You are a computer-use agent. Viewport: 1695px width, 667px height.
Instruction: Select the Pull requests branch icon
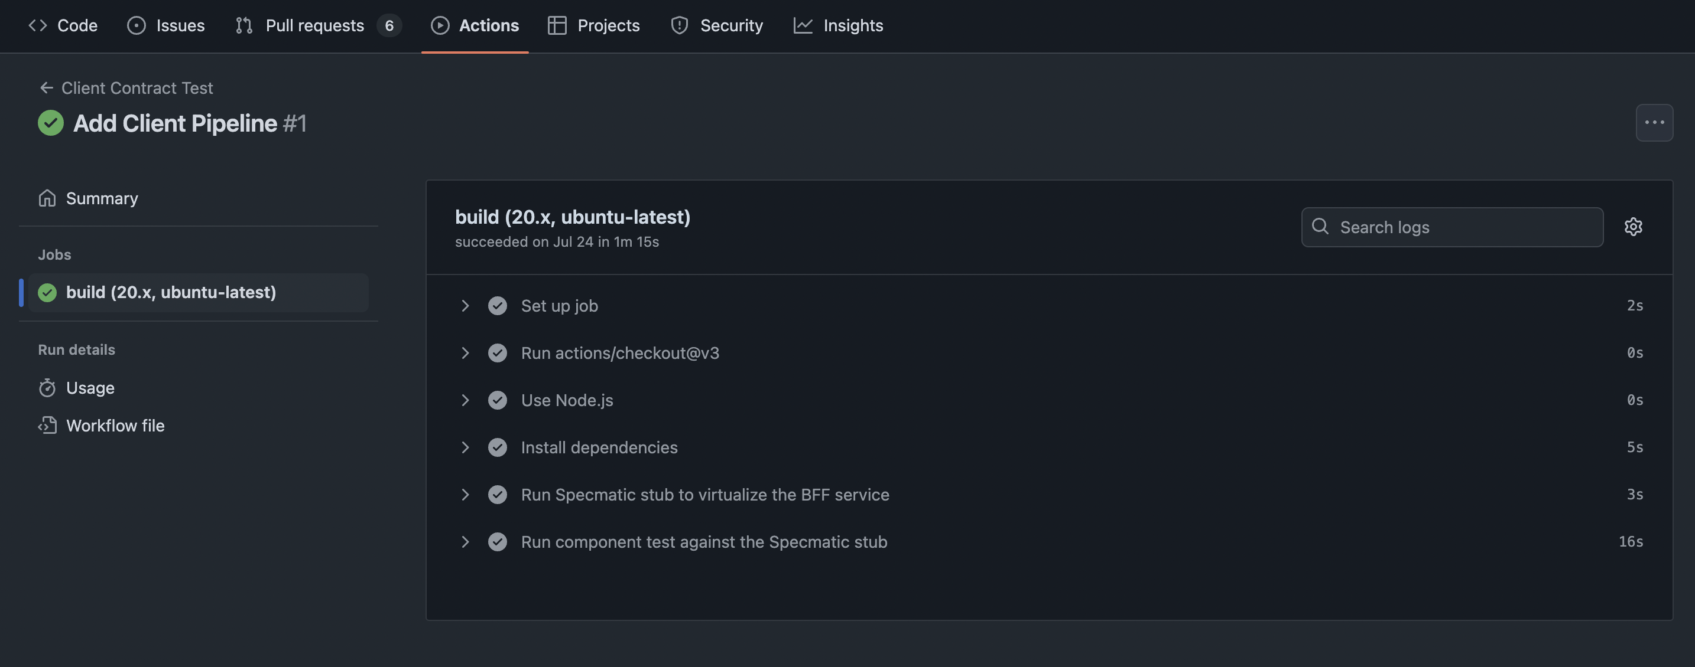243,25
